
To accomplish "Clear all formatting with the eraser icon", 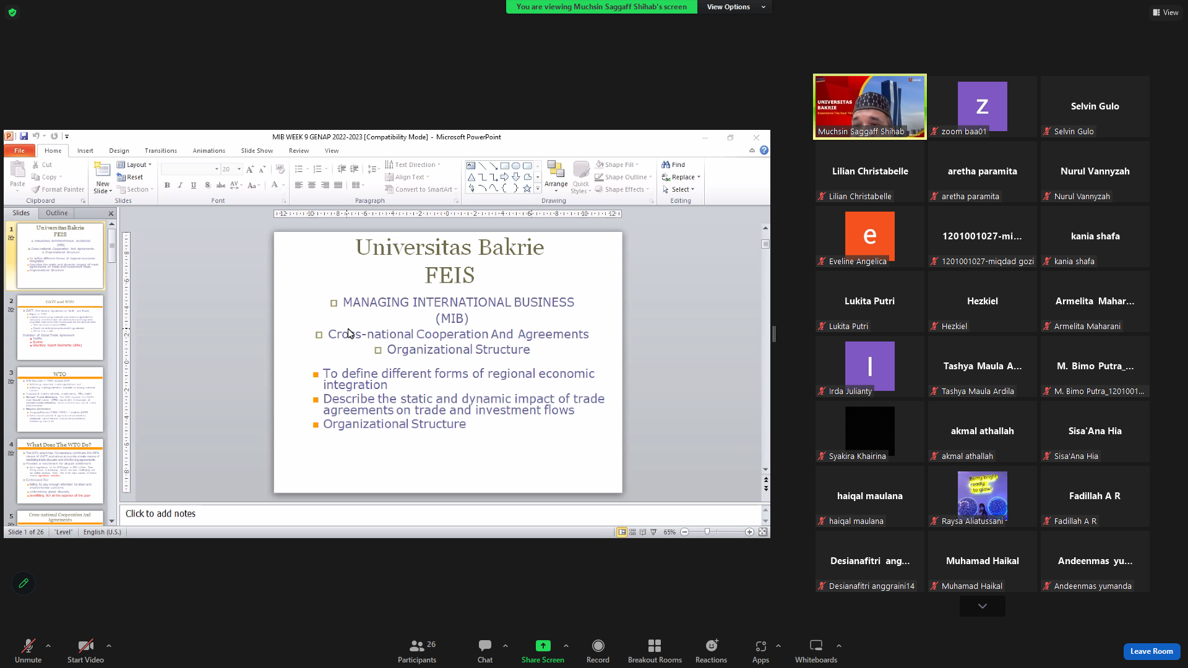I will [x=280, y=169].
